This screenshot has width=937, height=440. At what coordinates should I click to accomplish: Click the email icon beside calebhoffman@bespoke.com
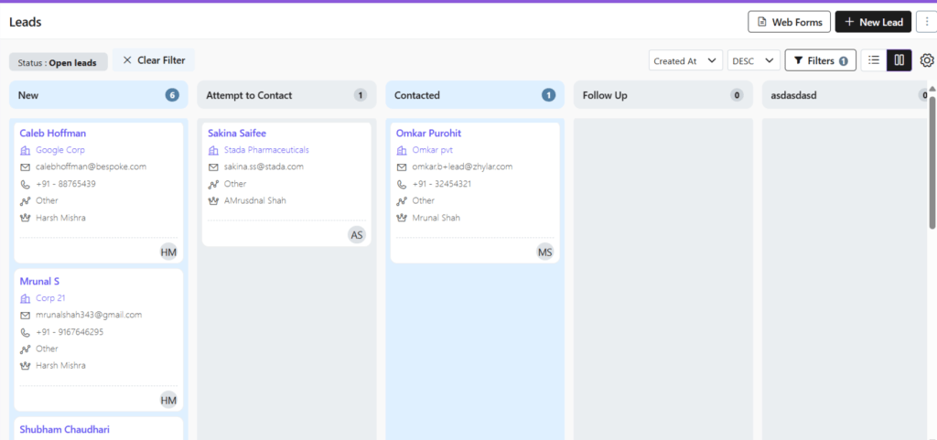[25, 167]
